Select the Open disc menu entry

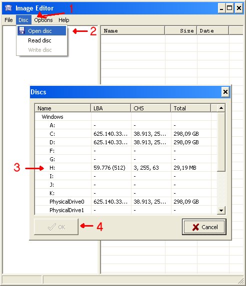pyautogui.click(x=42, y=31)
